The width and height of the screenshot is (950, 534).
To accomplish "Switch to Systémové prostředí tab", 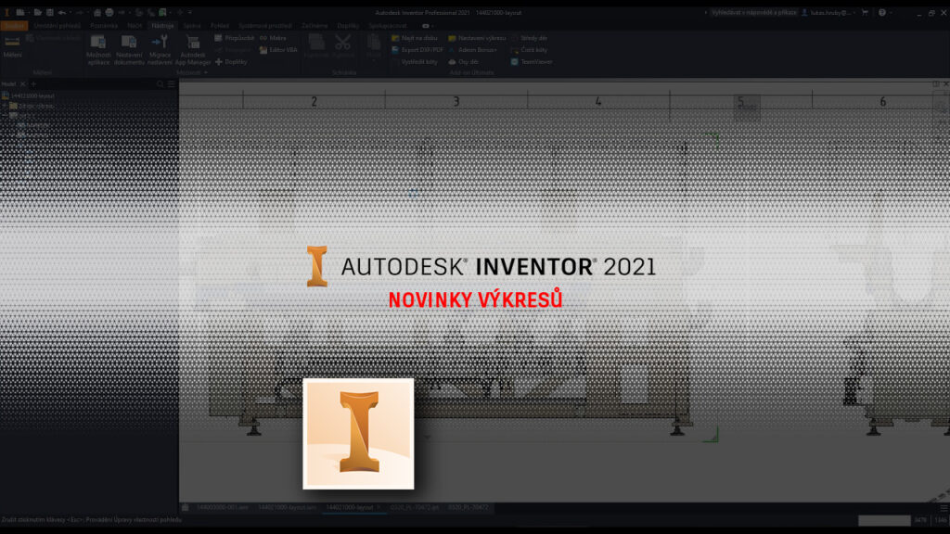I will click(265, 25).
